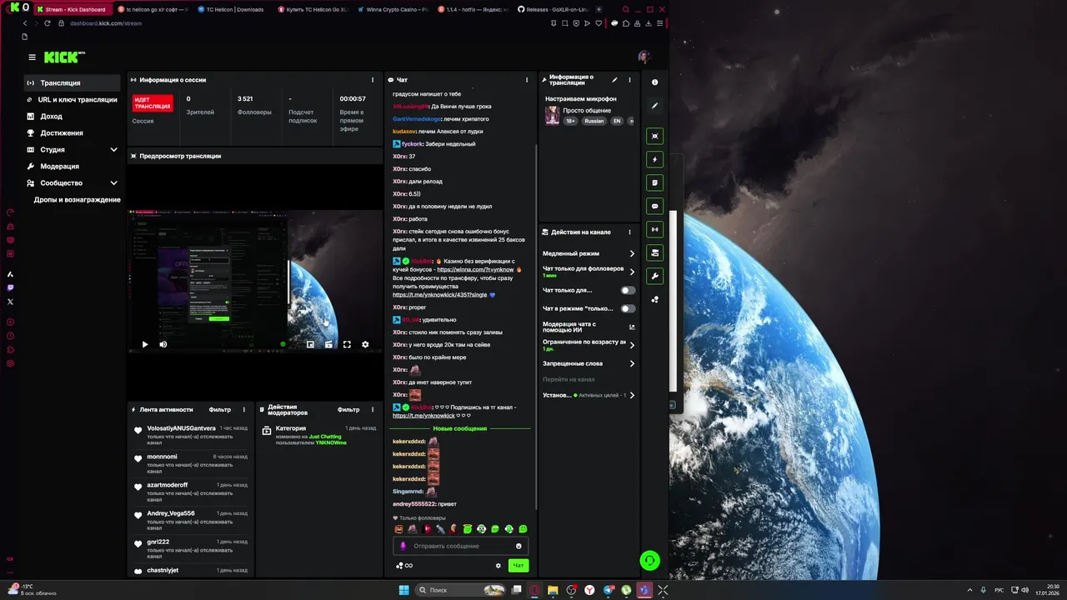Switch to TC Helicon Downloads browser tab
This screenshot has width=1067, height=600.
tap(235, 9)
